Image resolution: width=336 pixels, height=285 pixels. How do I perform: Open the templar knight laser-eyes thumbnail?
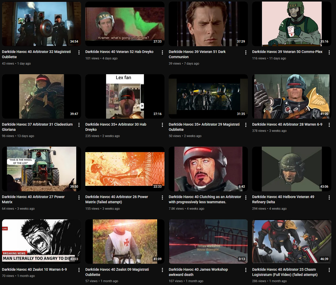click(x=125, y=242)
